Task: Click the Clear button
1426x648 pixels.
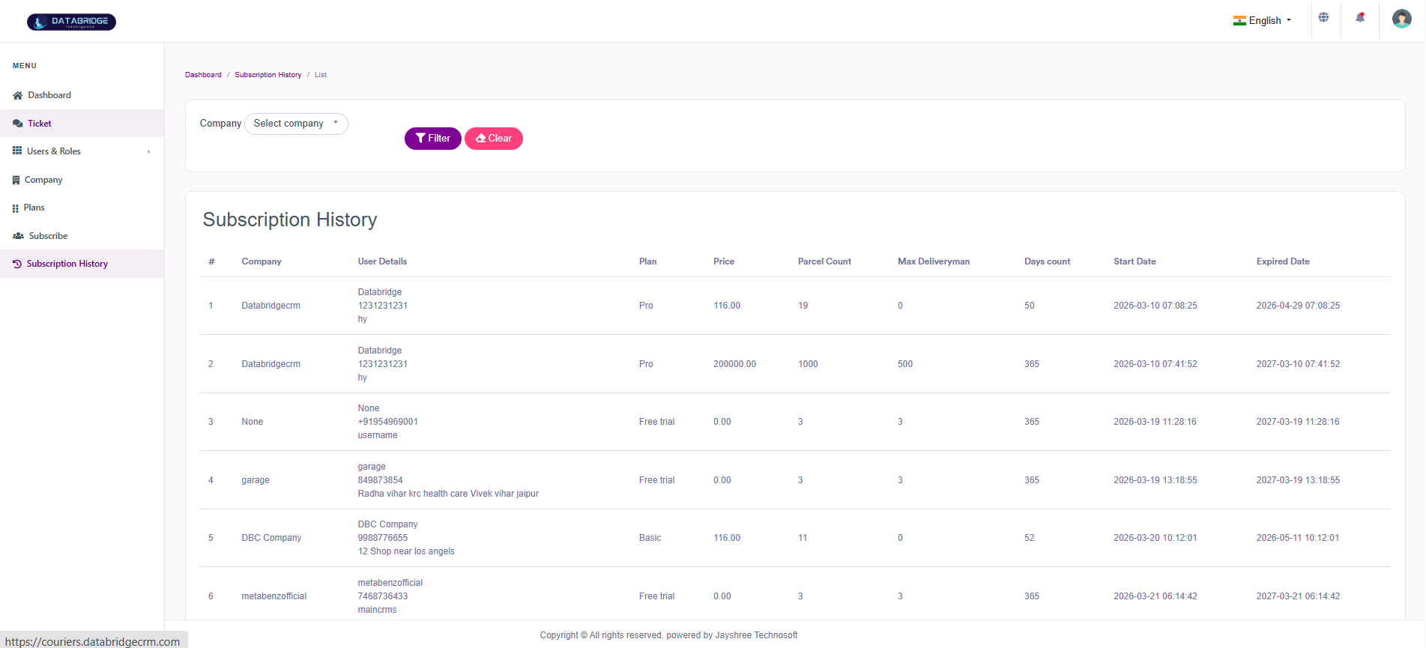Action: (x=493, y=139)
